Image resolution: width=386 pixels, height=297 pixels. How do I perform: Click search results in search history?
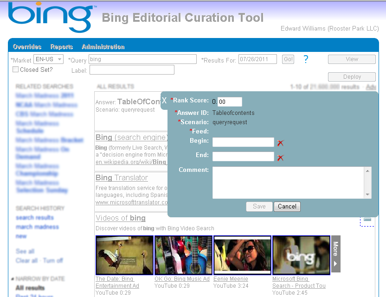coord(35,218)
